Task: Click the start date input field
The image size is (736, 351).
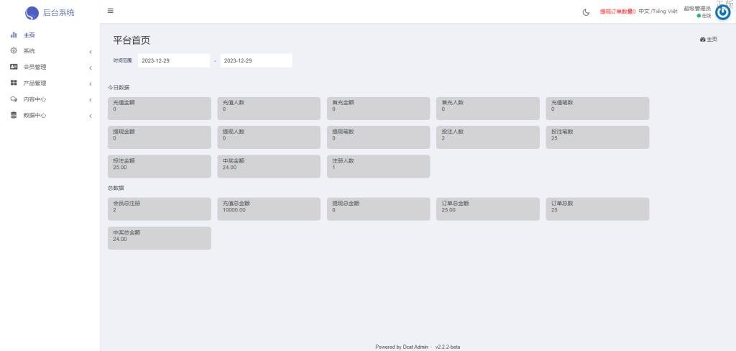Action: click(x=173, y=60)
